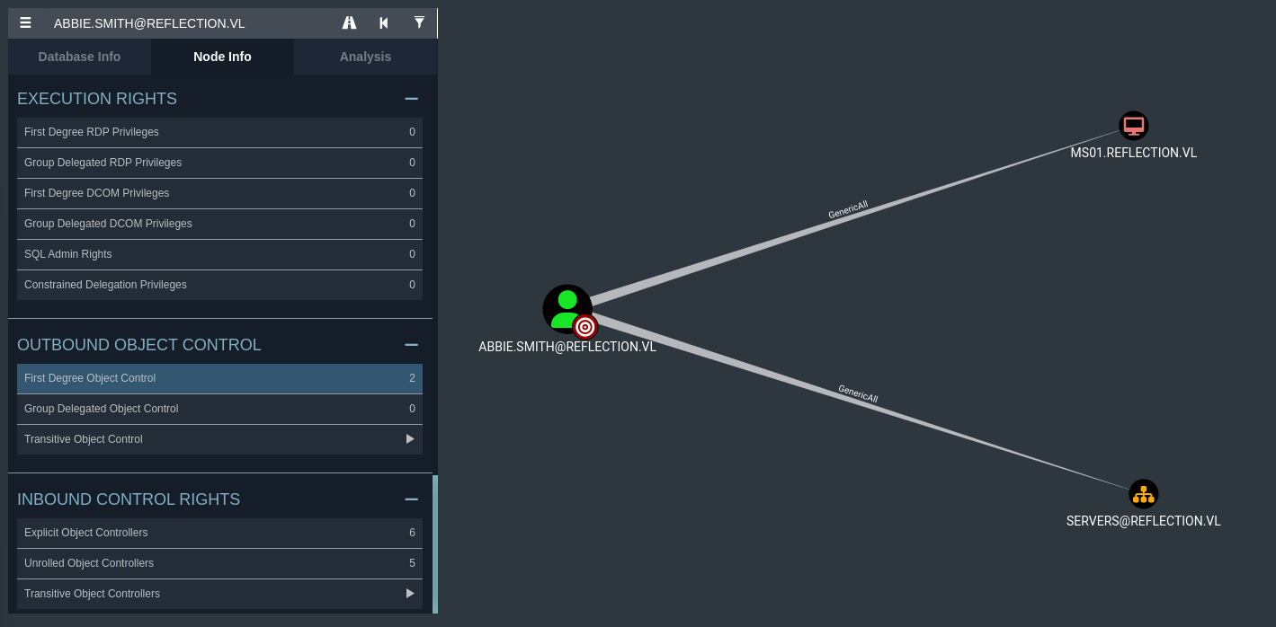Image resolution: width=1276 pixels, height=627 pixels.
Task: Collapse the Inbound Control Rights section
Action: pos(411,499)
